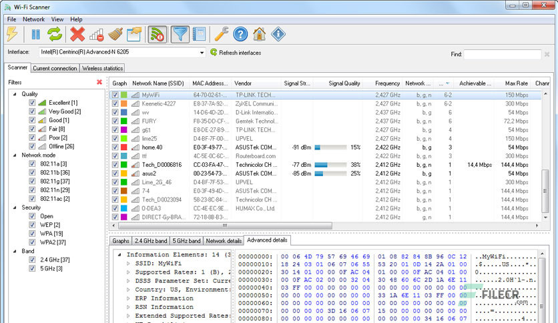Click the Excellent quality signal bars icon

[x=42, y=103]
